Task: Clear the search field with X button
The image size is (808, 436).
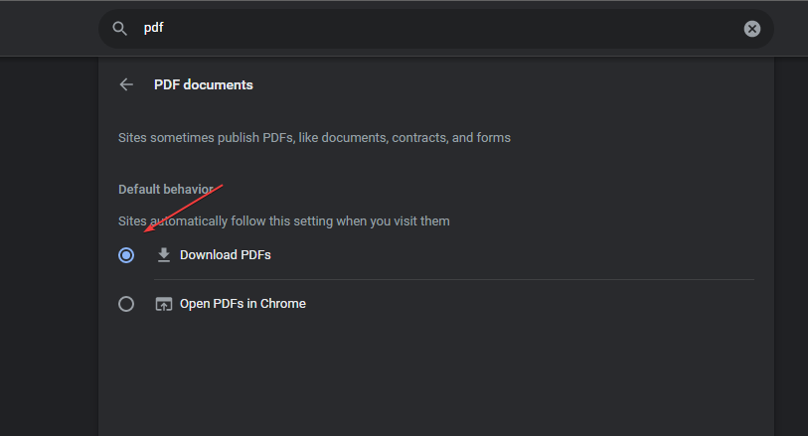Action: (752, 29)
